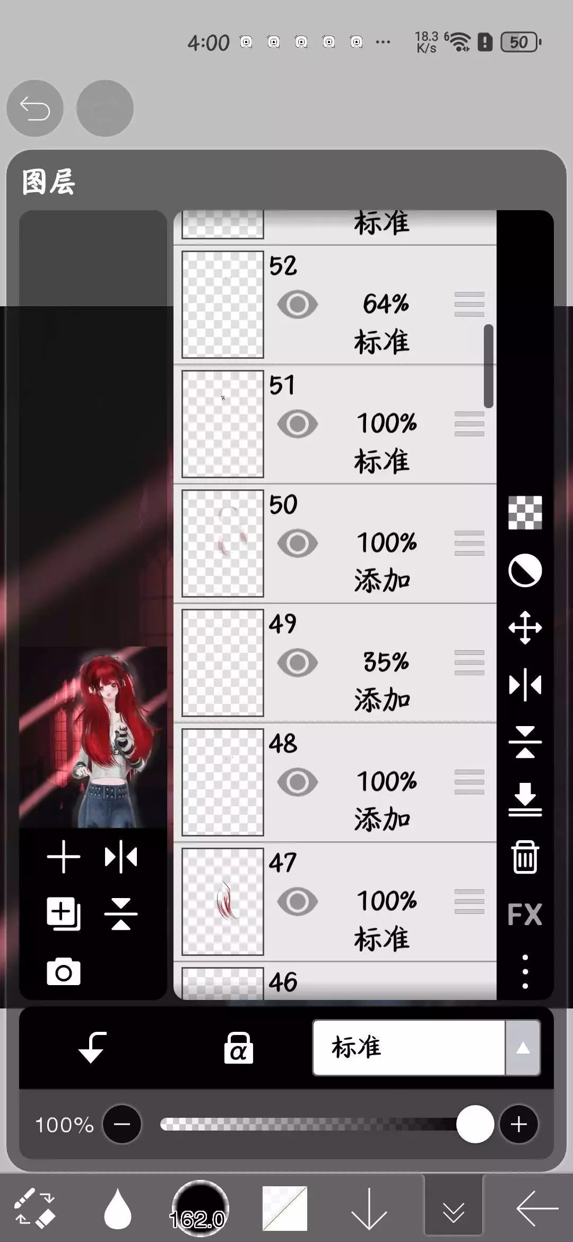
Task: Select the layer 49 thumbnail
Action: pos(223,663)
